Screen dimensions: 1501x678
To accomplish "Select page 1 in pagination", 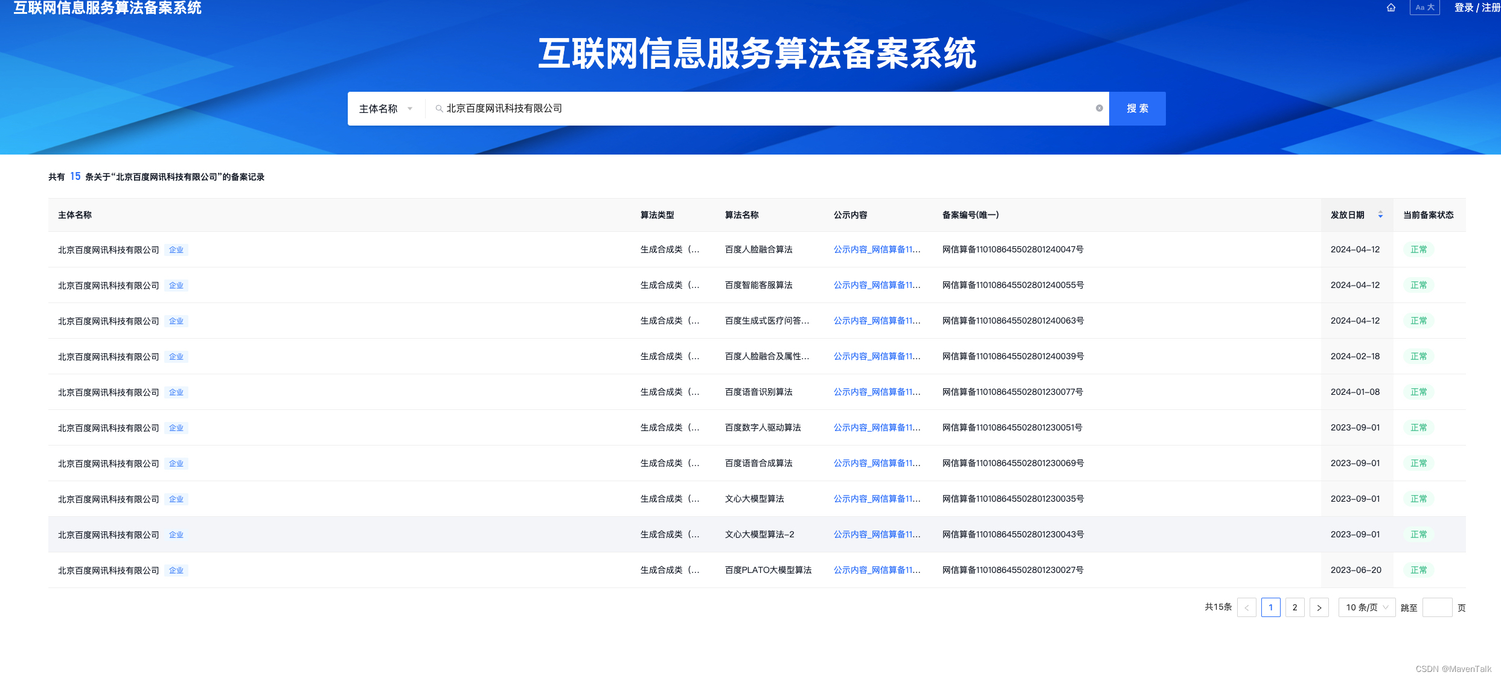I will pyautogui.click(x=1270, y=607).
